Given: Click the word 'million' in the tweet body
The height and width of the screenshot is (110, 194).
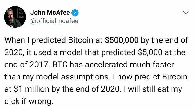Looking at the screenshot, I should [x=37, y=89].
